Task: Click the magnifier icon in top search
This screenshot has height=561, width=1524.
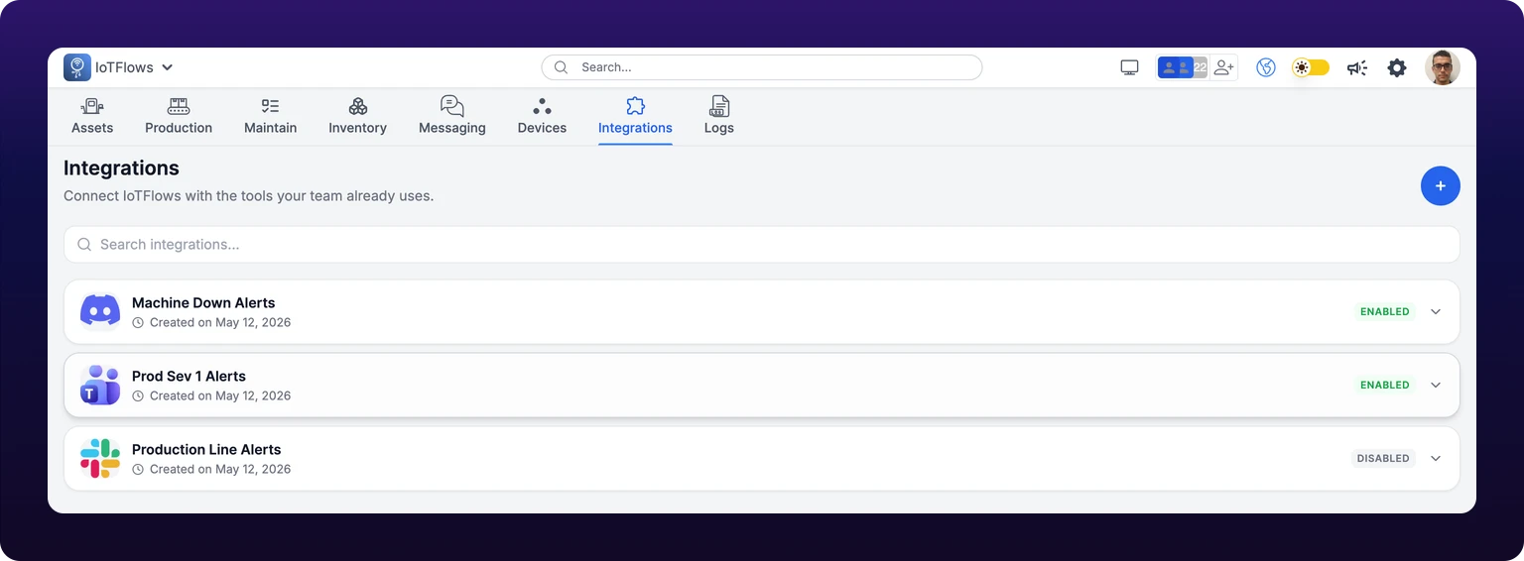Action: [x=561, y=67]
